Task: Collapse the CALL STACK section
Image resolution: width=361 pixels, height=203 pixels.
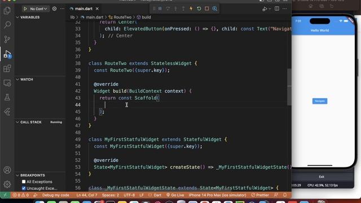Action: (30, 122)
